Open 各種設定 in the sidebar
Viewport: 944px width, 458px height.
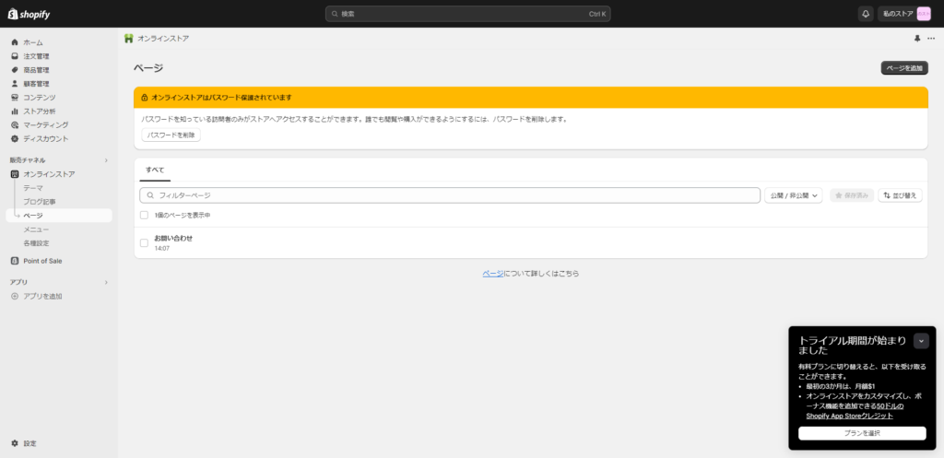[x=36, y=244]
